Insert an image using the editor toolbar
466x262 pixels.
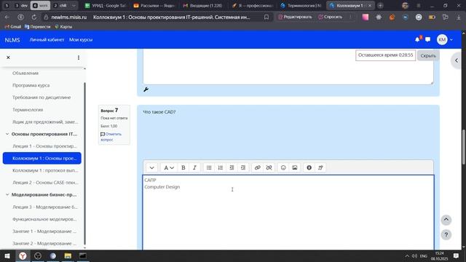(x=294, y=167)
